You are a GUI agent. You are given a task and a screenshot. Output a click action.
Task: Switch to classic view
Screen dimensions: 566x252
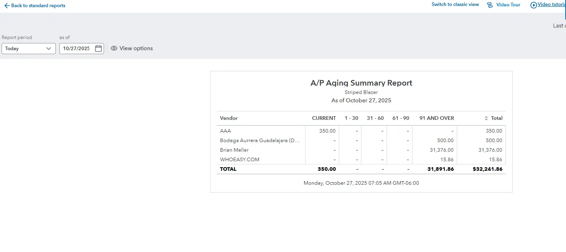(x=455, y=5)
